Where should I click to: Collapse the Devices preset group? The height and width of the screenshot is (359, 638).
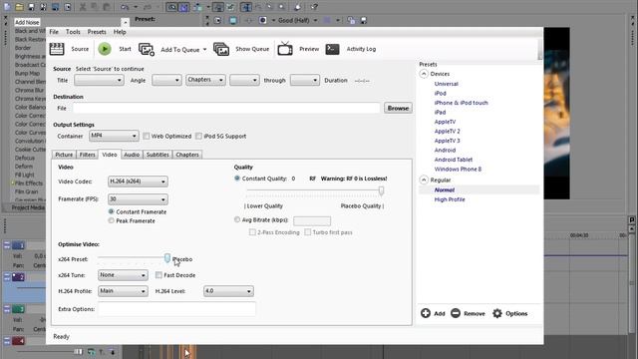424,74
